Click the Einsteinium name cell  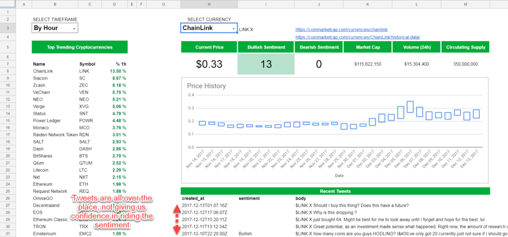(43, 234)
